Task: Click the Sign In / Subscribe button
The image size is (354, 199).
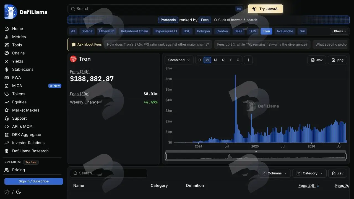Action: pyautogui.click(x=34, y=181)
